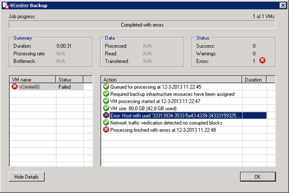Click the Duration value 0:00:31
Viewport: 289px width, 193px height.
[x=64, y=46]
